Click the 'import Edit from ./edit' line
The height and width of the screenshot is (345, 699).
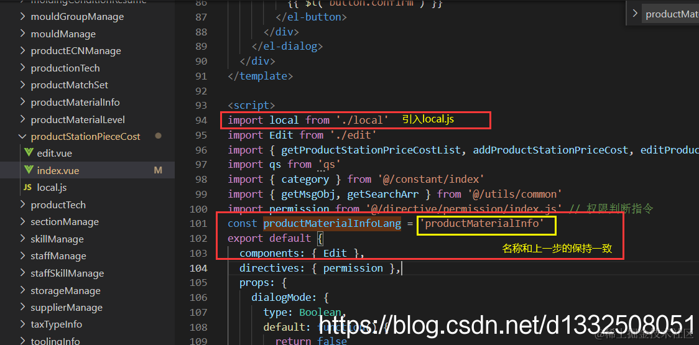click(x=302, y=135)
